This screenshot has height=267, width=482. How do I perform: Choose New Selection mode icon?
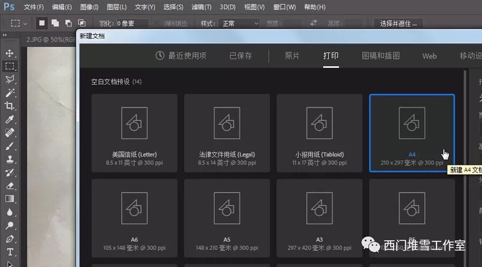(x=42, y=23)
